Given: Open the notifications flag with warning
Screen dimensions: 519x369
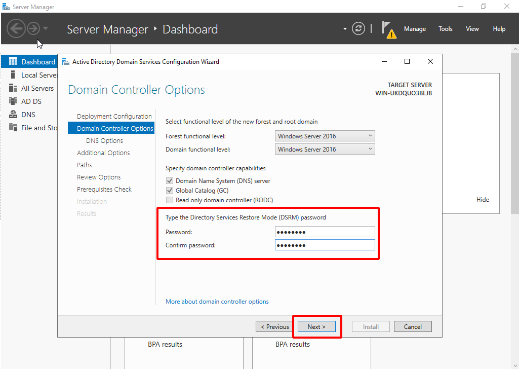Looking at the screenshot, I should tap(388, 29).
